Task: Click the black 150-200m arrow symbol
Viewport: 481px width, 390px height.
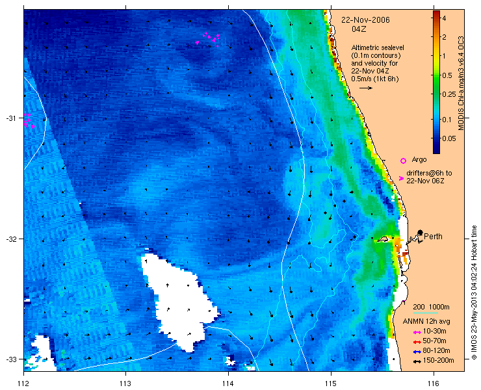Action: (417, 361)
